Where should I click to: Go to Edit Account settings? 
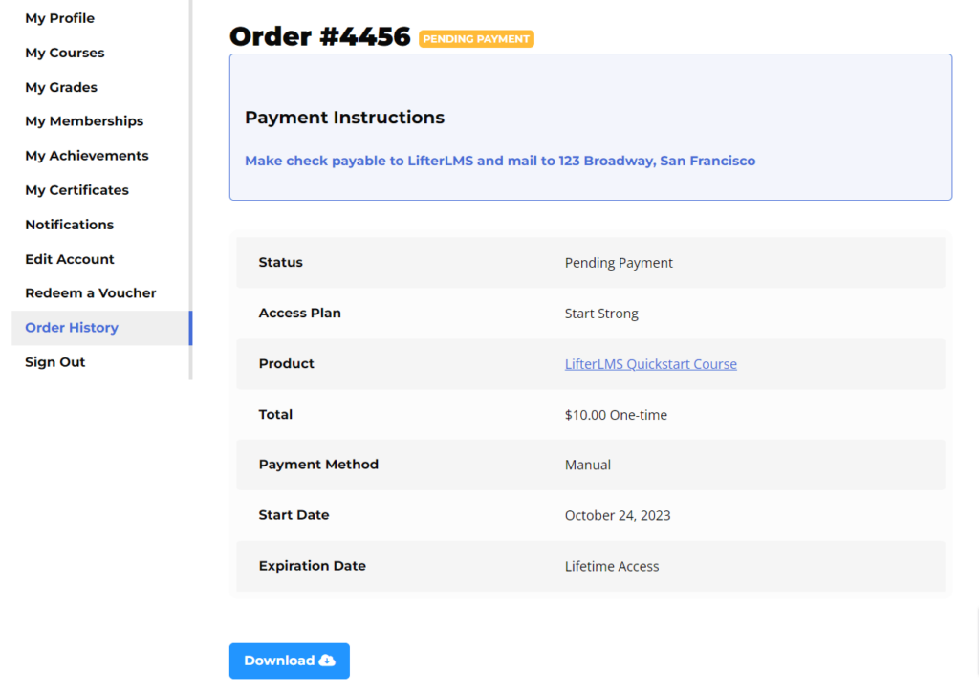[x=69, y=258]
